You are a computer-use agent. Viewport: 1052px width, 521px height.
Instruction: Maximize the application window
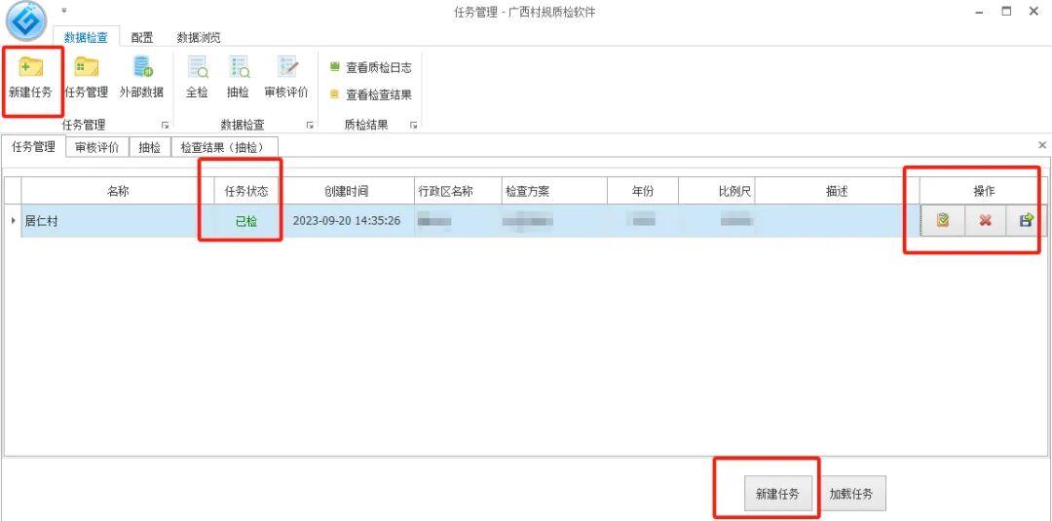tap(1006, 11)
